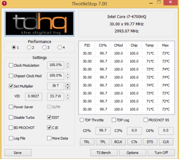The width and height of the screenshot is (179, 159).
Task: Save the current settings
Action: (18, 153)
